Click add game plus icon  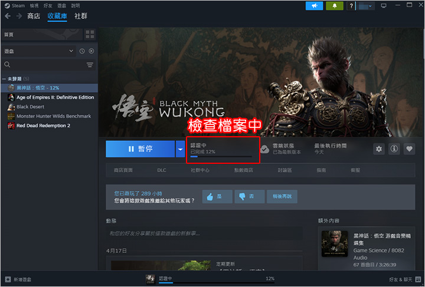point(8,279)
